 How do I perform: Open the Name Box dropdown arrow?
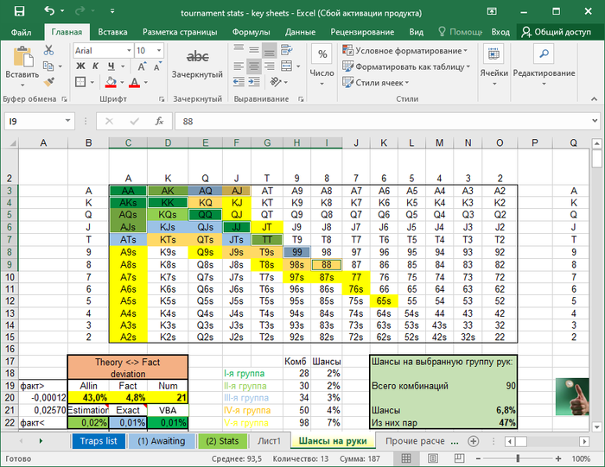coord(67,121)
